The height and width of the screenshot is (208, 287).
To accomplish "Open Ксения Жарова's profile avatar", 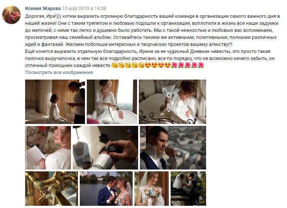I will pyautogui.click(x=11, y=15).
